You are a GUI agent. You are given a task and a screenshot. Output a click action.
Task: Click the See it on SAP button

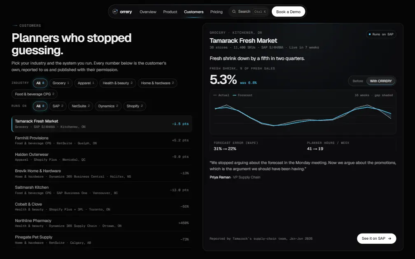pos(376,238)
